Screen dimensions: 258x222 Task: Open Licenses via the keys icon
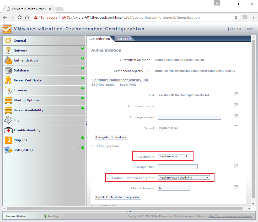8,90
